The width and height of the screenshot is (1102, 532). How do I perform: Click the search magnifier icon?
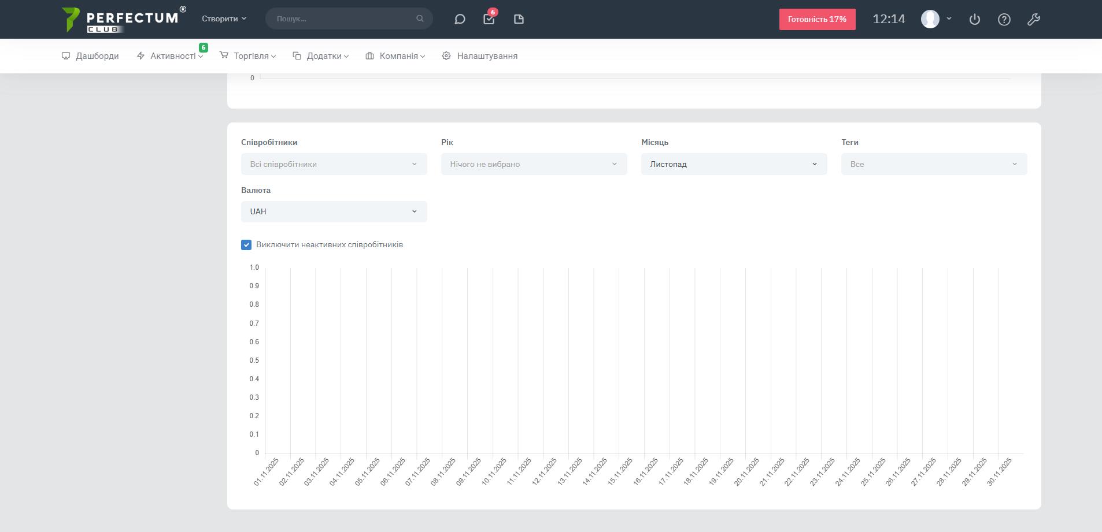[x=420, y=18]
